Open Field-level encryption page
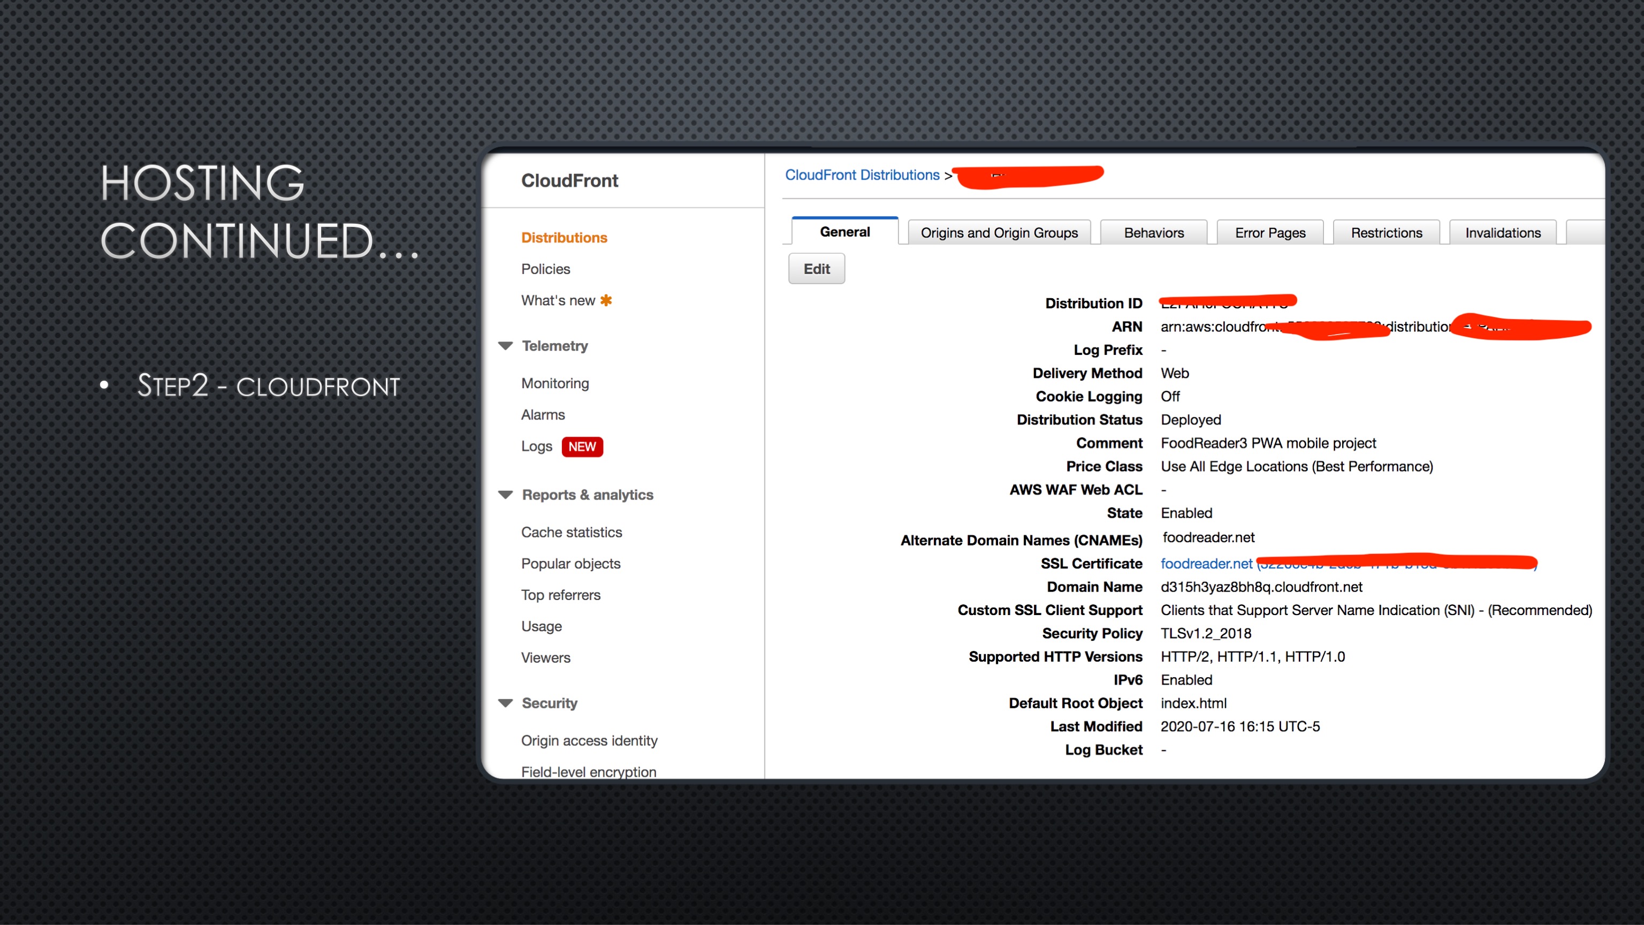1644x925 pixels. tap(589, 771)
